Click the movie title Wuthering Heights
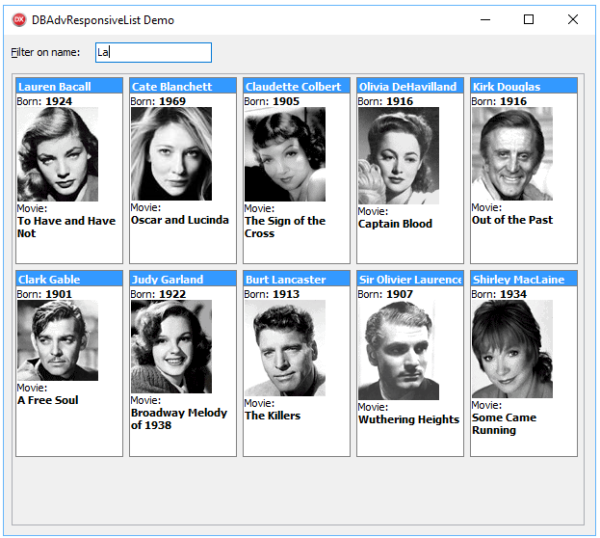 408,419
